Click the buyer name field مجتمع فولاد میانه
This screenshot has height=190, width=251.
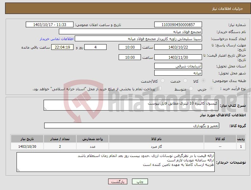coord(130,32)
